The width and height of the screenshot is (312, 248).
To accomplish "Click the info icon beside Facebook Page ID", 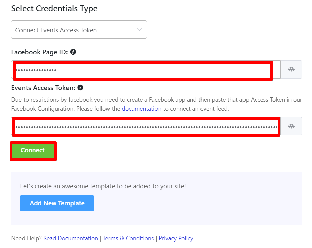I will point(73,52).
